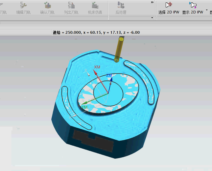The image size is (212, 171).
Task: Click the 显示 2D IPW icon
Action: point(193,8)
